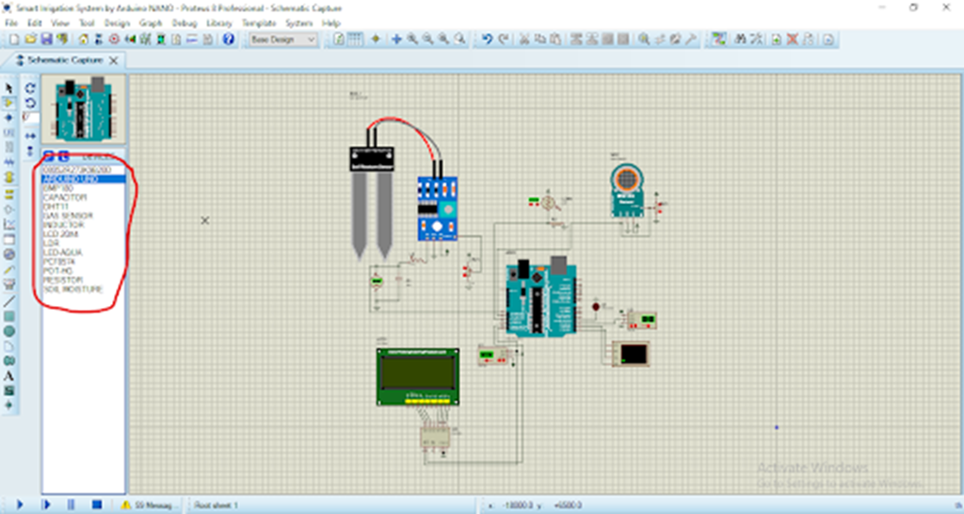
Task: Select GAS SENSOR in devices list
Action: click(68, 216)
